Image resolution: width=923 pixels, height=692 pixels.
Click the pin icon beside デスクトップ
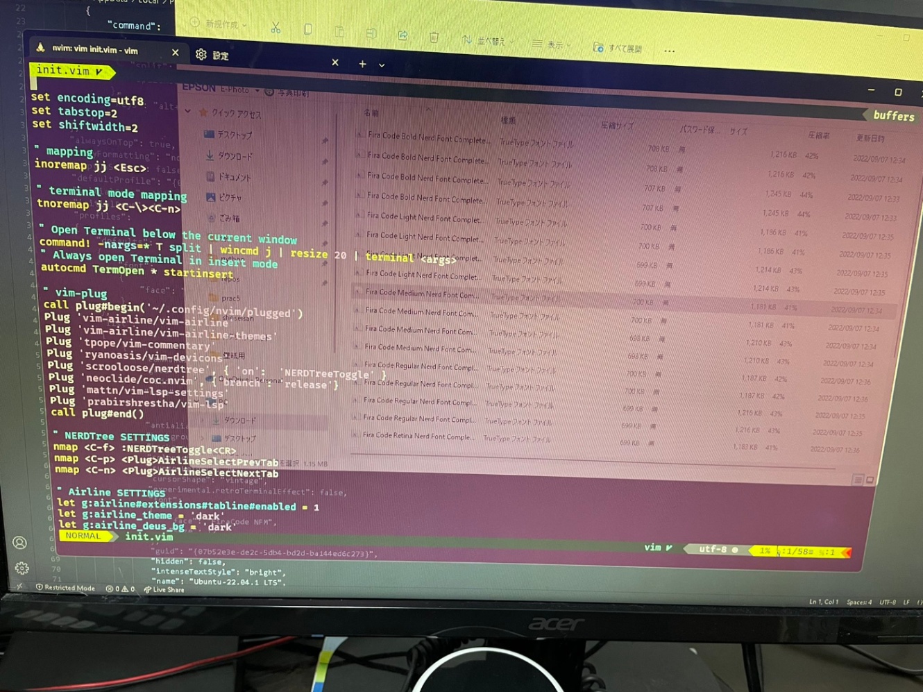click(325, 140)
